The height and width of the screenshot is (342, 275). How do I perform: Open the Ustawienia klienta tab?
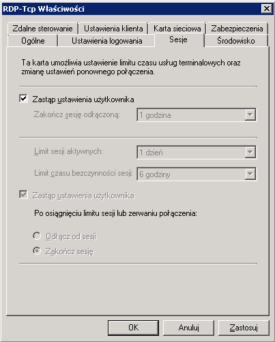[113, 29]
